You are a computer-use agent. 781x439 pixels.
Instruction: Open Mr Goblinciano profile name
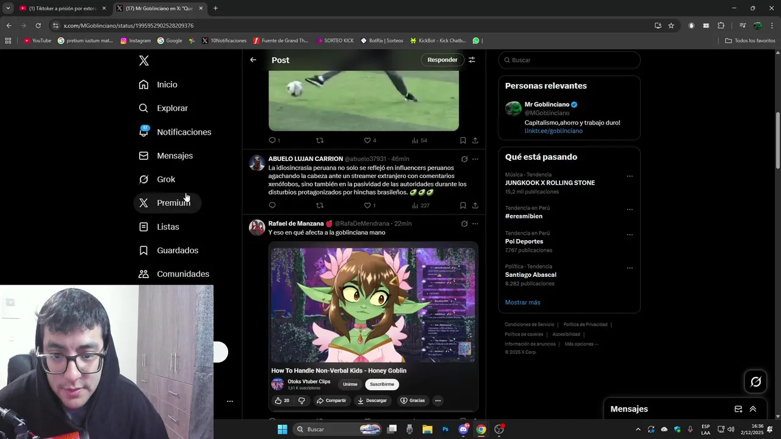[547, 104]
